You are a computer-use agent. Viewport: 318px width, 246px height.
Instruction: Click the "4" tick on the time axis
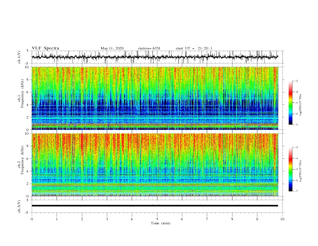click(x=132, y=219)
